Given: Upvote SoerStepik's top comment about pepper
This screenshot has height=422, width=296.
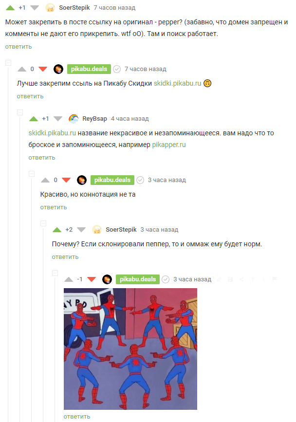Looking at the screenshot, I should point(10,8).
